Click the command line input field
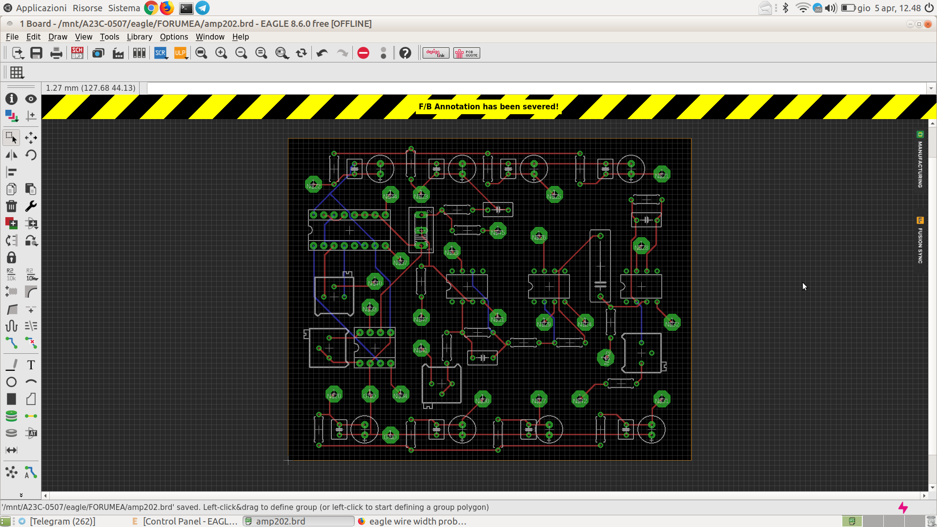This screenshot has height=527, width=937. pos(536,88)
